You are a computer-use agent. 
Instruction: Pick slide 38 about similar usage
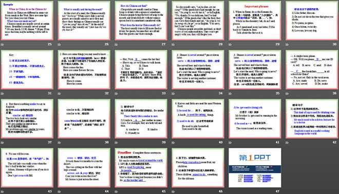pos(84,119)
